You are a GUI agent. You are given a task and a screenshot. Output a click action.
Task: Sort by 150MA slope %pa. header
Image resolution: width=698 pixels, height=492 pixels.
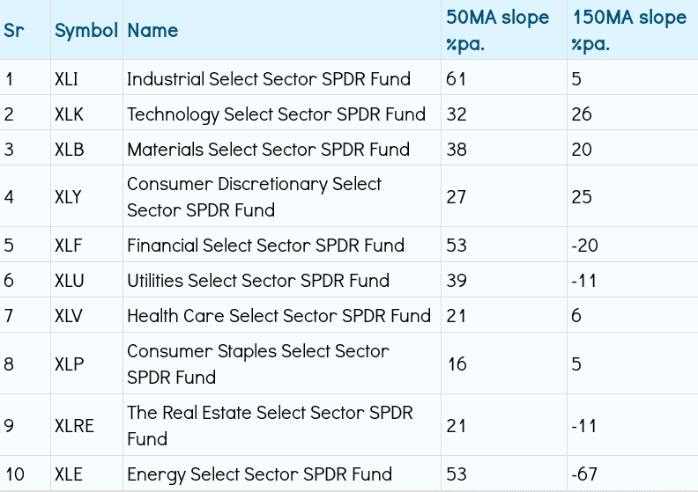[628, 31]
